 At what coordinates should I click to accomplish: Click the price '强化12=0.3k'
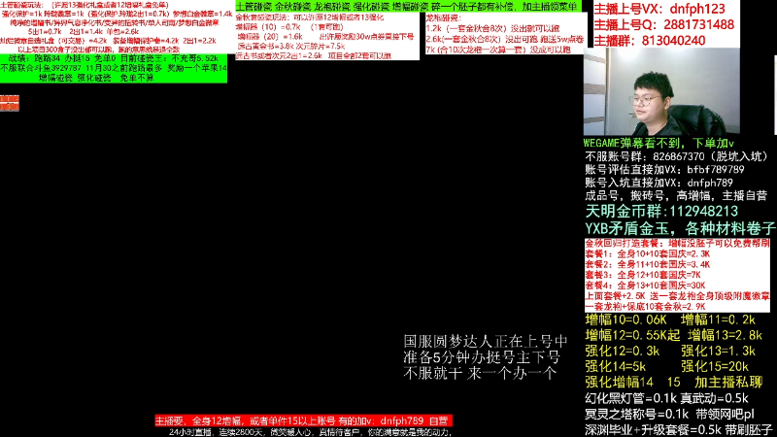tap(623, 352)
